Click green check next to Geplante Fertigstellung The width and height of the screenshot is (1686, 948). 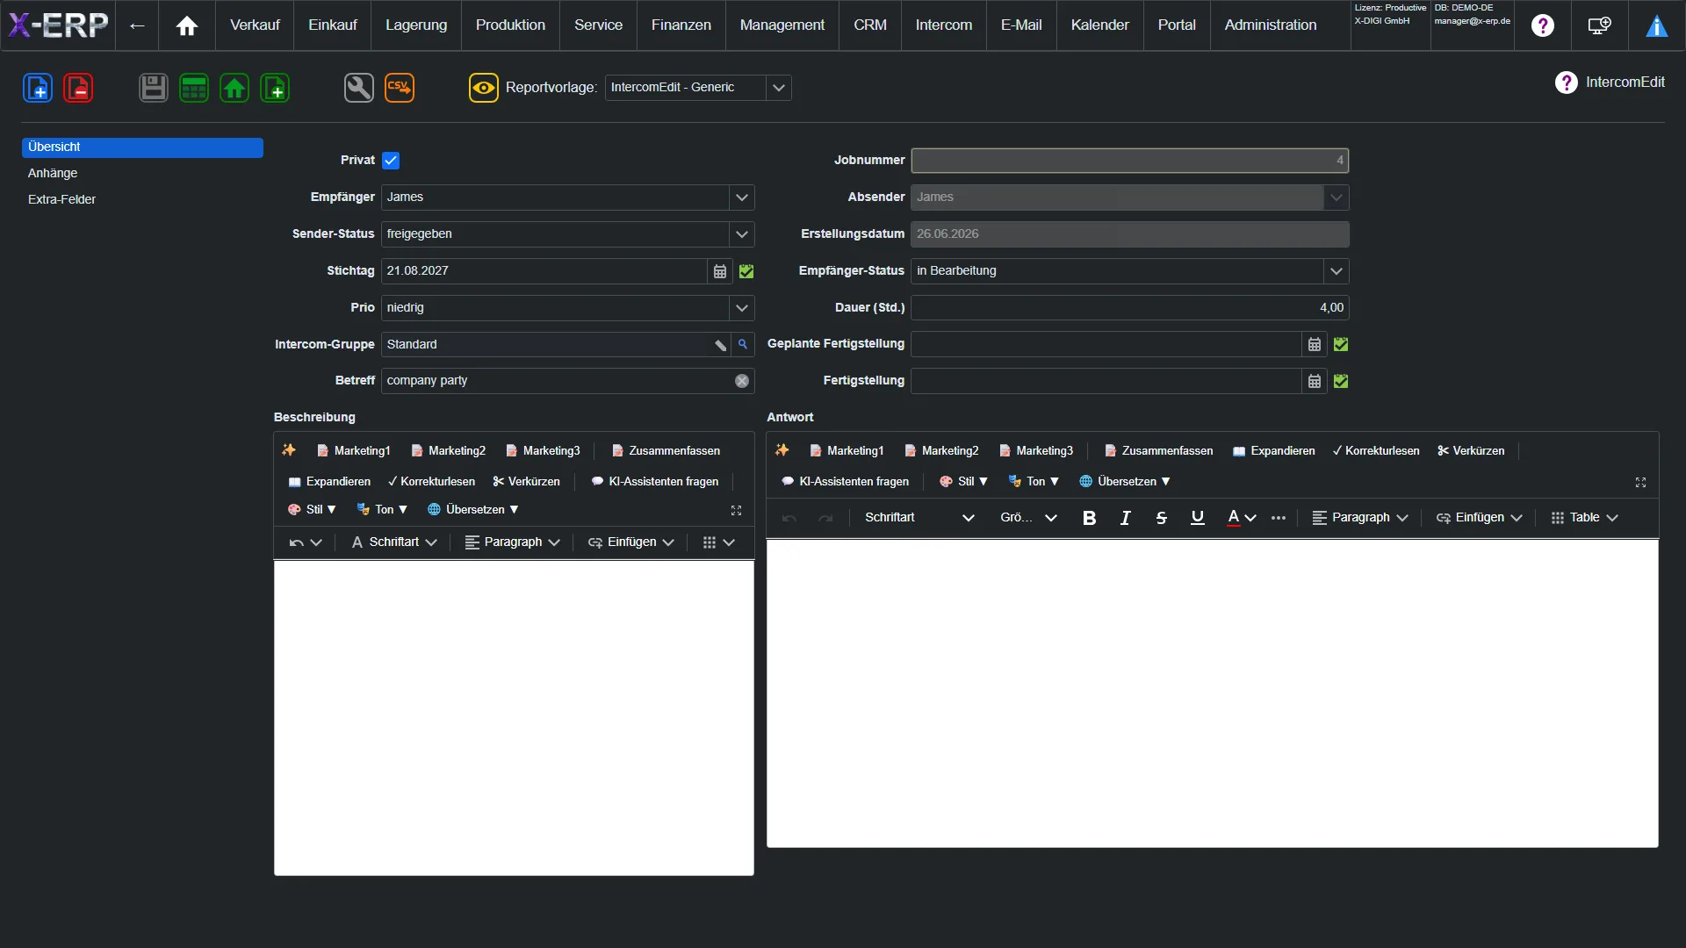[x=1341, y=344]
